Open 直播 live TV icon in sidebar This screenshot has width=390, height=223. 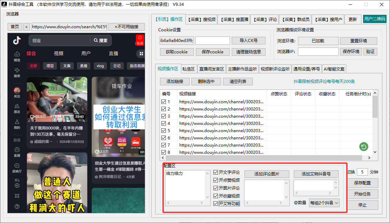17,151
